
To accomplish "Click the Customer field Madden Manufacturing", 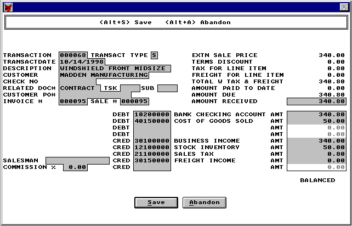I will (104, 75).
